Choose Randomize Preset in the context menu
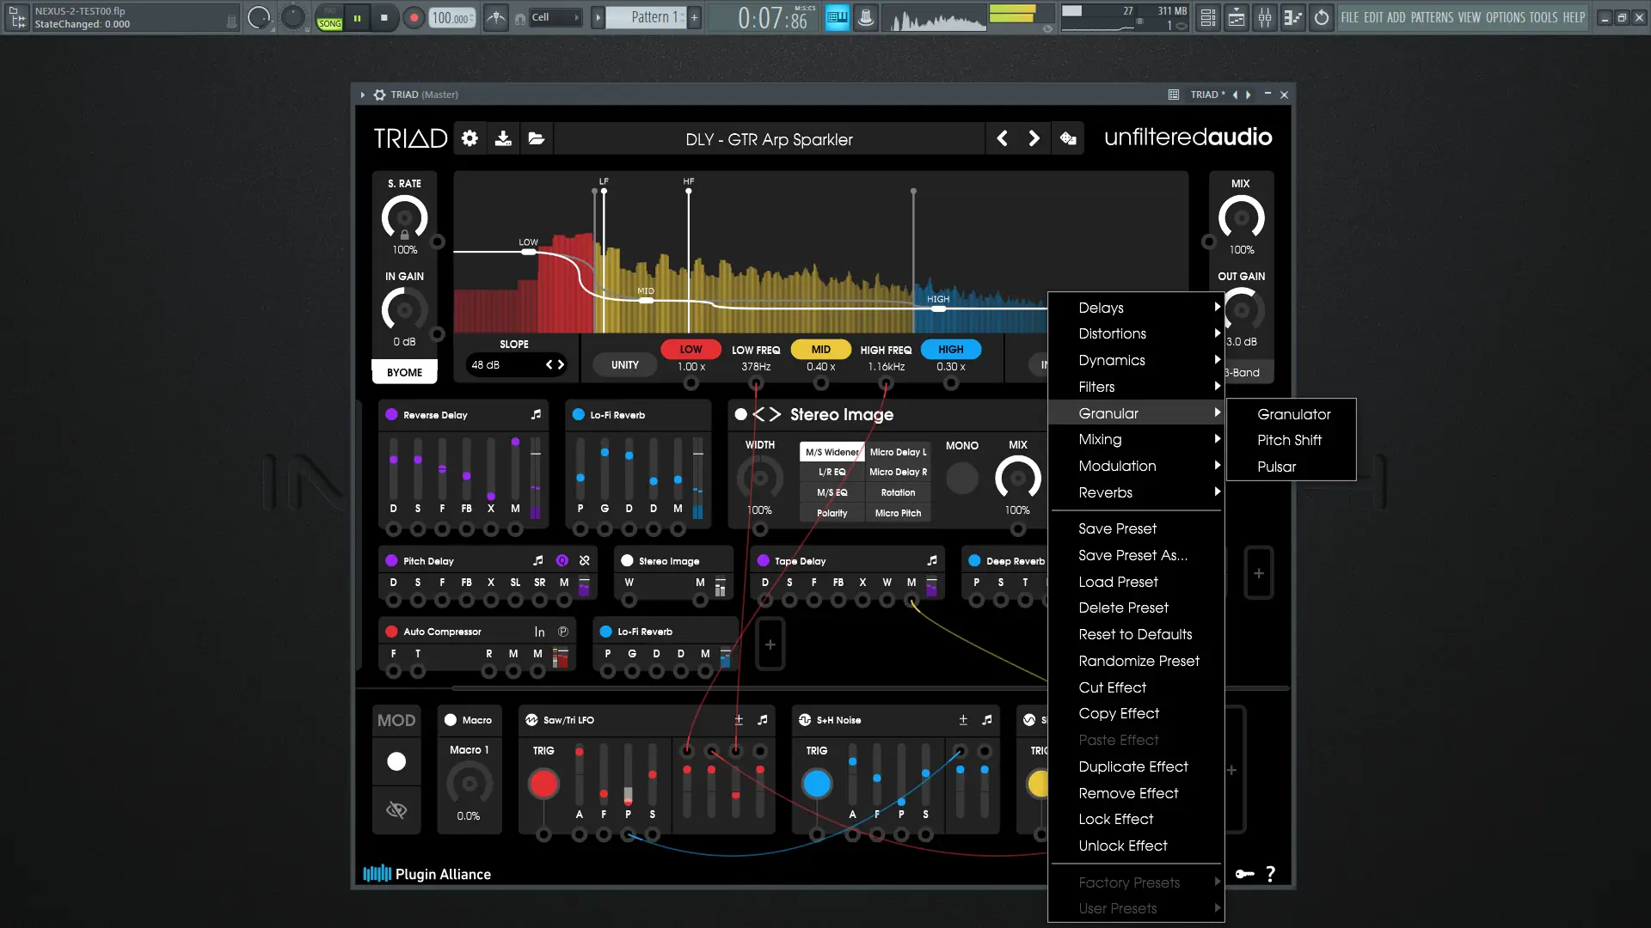Screen dimensions: 1651x928 [1139, 661]
